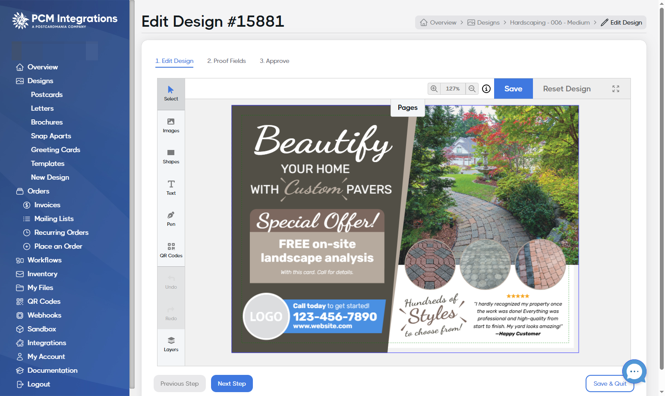The image size is (665, 396).
Task: Open Sandbox in sidebar
Action: point(42,329)
